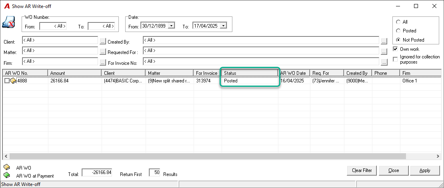The image size is (444, 188).
Task: Open Created By lookup ellipsis button
Action: 384,41
